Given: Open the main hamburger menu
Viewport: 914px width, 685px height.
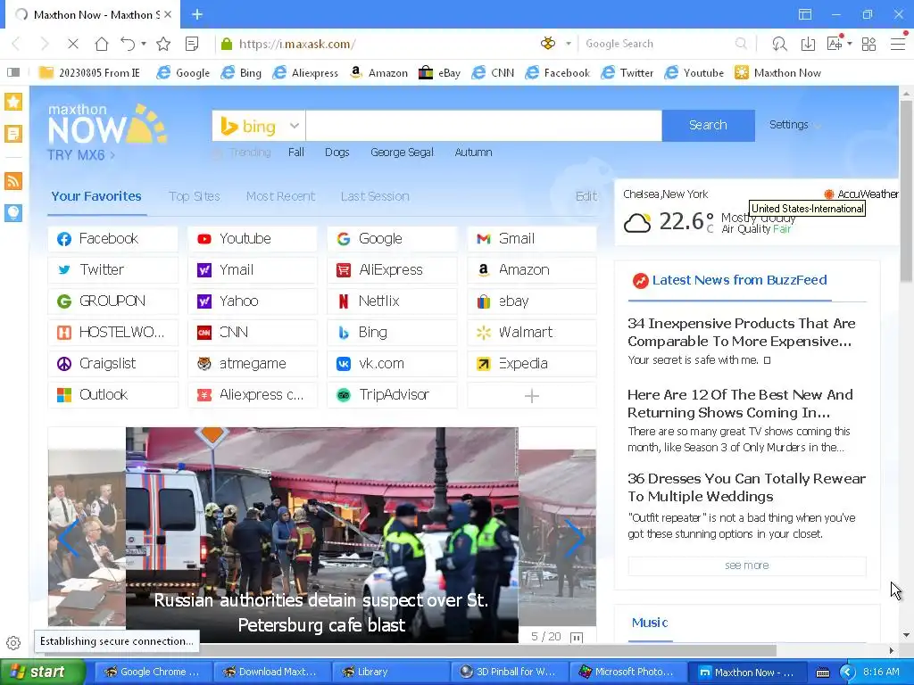Looking at the screenshot, I should point(898,44).
